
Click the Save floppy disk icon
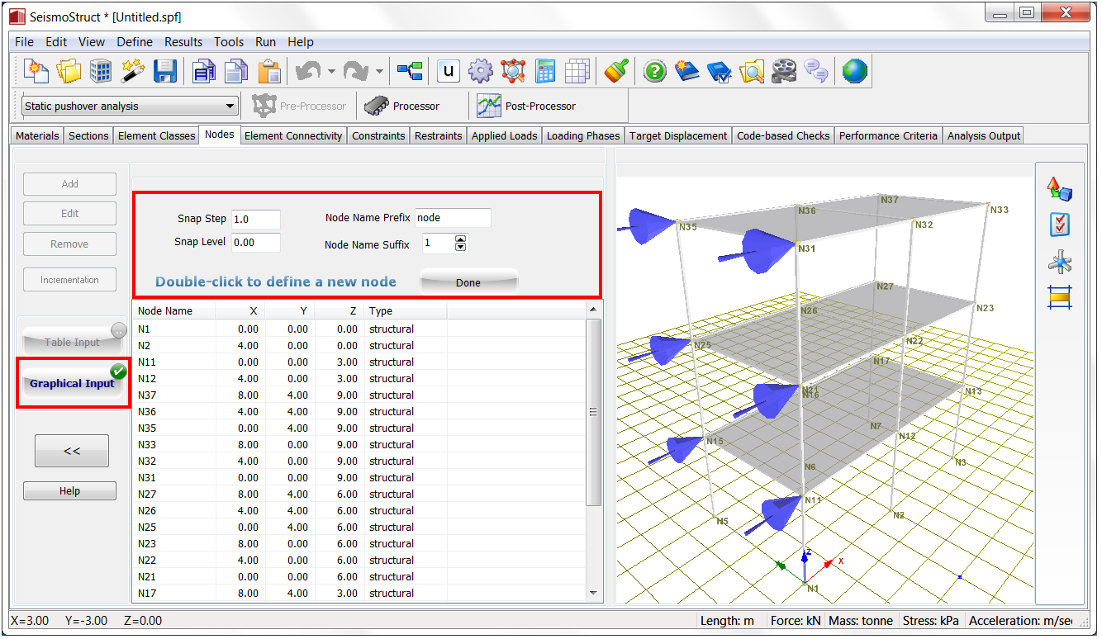click(x=165, y=72)
